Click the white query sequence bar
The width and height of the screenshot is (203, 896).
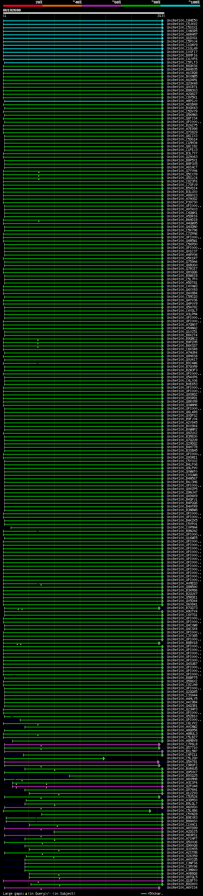84,13
